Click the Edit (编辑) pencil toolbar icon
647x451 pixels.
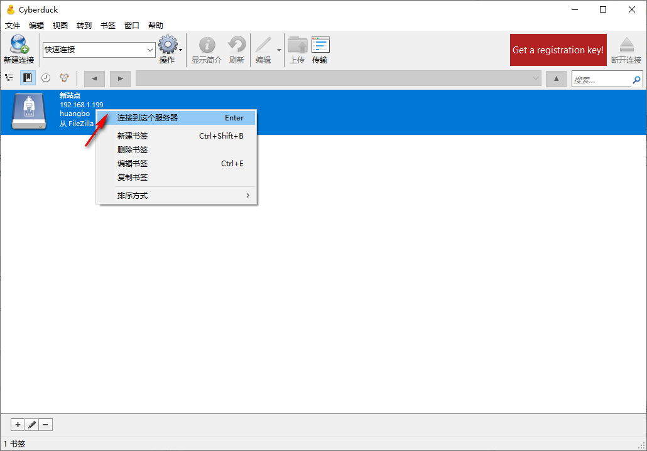(x=263, y=45)
